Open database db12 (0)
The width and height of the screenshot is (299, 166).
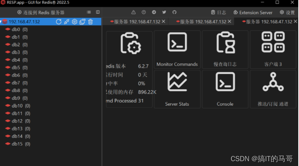[x=18, y=121]
